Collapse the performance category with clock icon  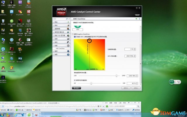61,46
